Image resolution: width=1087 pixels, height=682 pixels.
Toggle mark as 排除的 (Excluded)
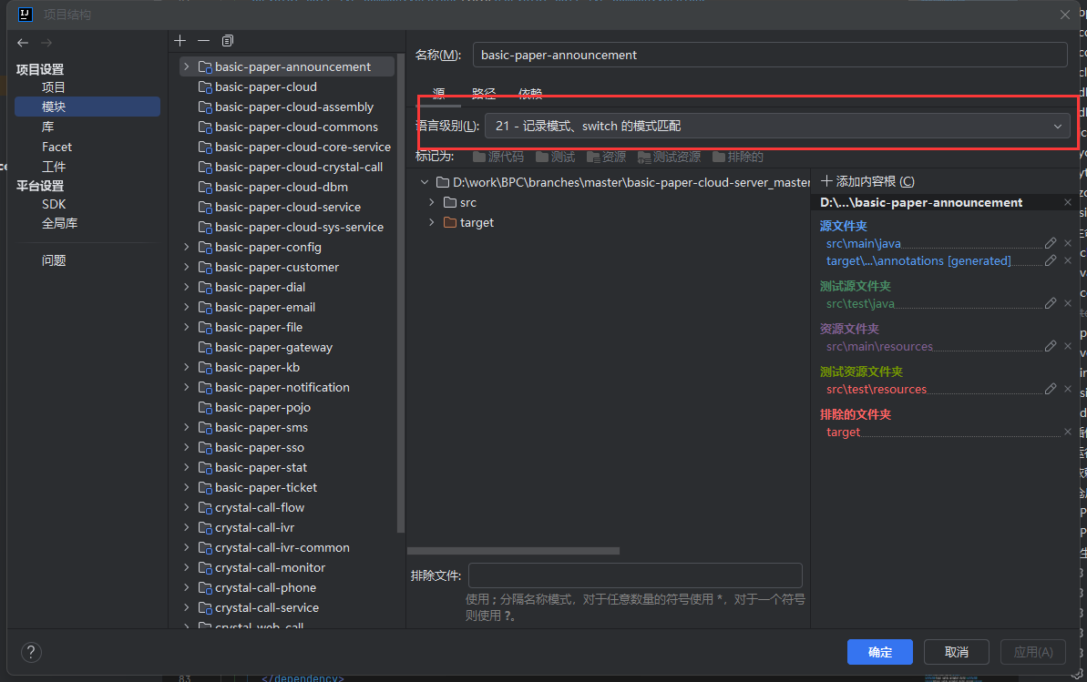[x=737, y=157]
